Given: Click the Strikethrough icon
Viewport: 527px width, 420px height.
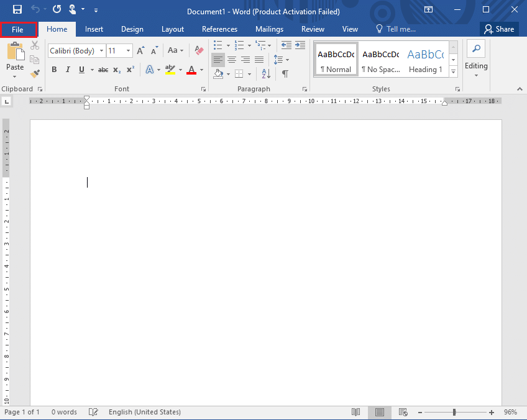Looking at the screenshot, I should (x=103, y=70).
